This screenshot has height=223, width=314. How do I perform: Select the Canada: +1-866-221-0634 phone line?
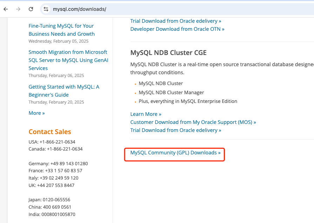(x=55, y=149)
